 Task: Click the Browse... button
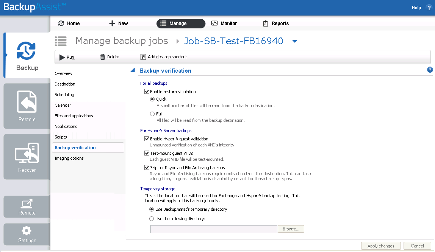pyautogui.click(x=291, y=229)
